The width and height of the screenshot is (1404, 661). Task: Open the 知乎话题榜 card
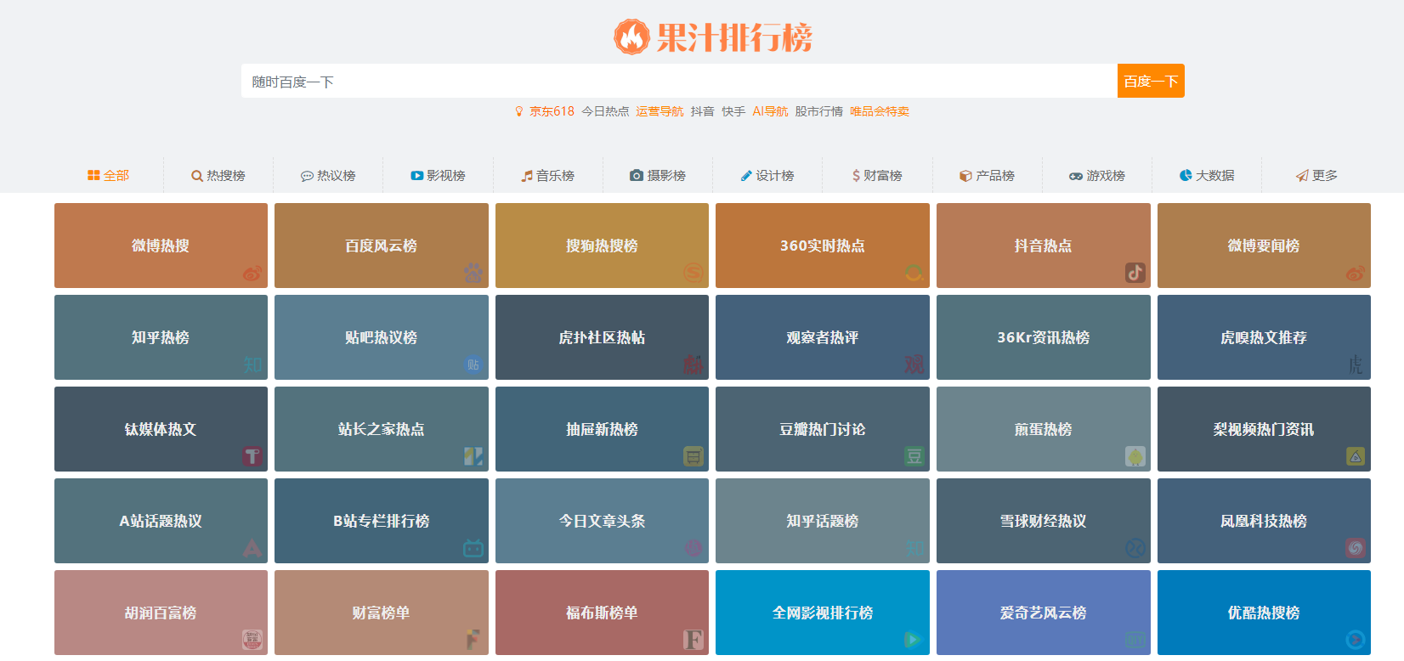tap(823, 521)
